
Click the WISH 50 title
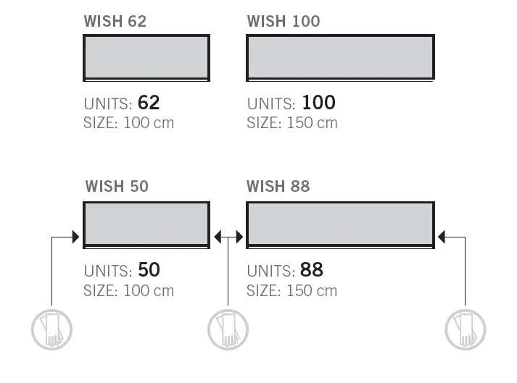pos(116,186)
